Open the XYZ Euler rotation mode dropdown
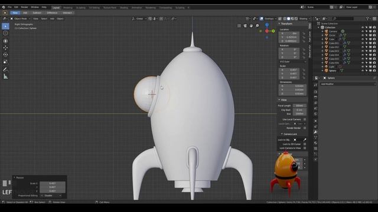 pyautogui.click(x=293, y=62)
